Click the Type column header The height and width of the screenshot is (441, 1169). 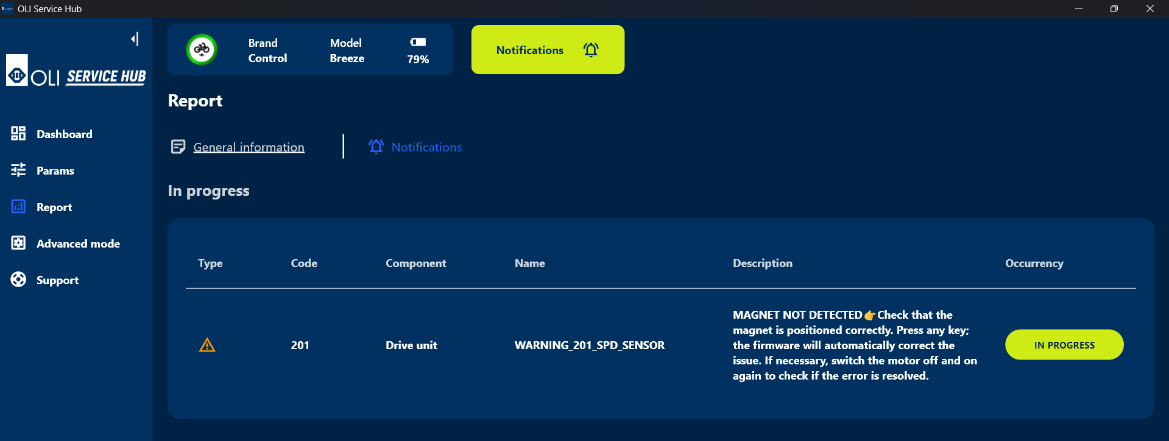point(210,263)
